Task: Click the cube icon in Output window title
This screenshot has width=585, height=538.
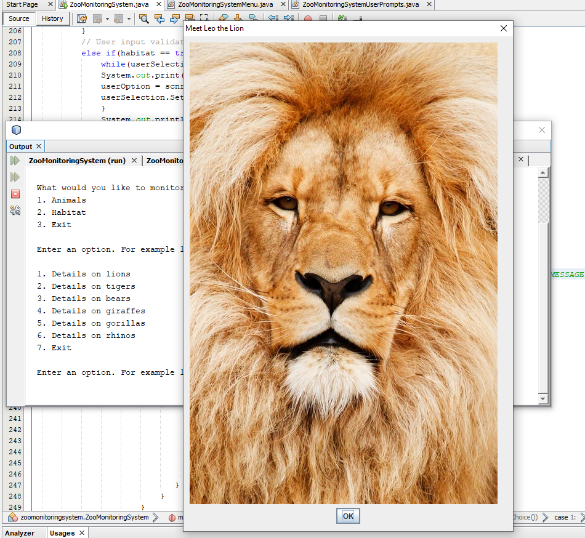Action: point(16,130)
